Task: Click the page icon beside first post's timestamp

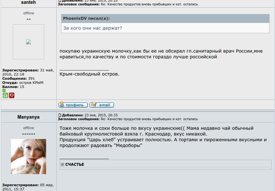Action: pos(60,1)
